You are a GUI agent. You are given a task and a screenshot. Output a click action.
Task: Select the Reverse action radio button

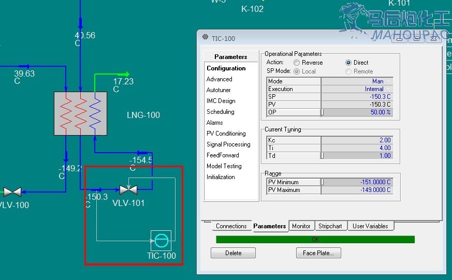pyautogui.click(x=297, y=63)
